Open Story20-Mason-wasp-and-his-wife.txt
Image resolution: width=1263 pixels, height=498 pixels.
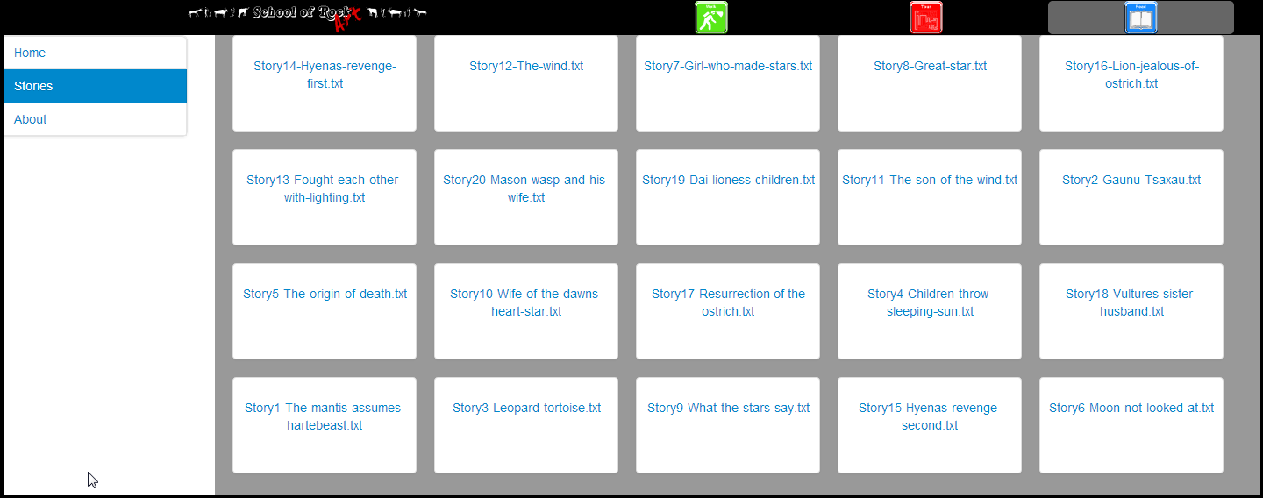(x=526, y=189)
